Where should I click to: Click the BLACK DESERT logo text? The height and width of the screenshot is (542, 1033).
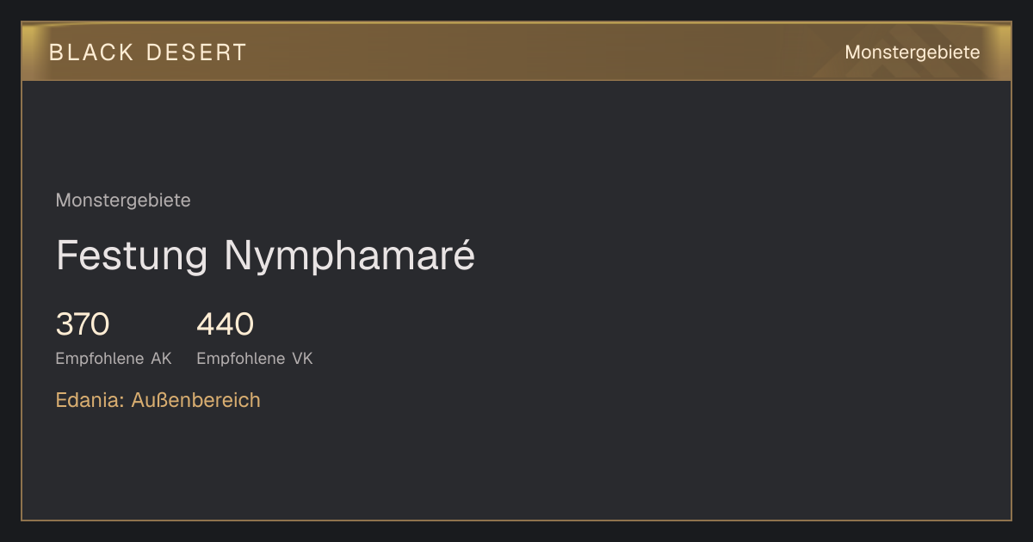(148, 52)
